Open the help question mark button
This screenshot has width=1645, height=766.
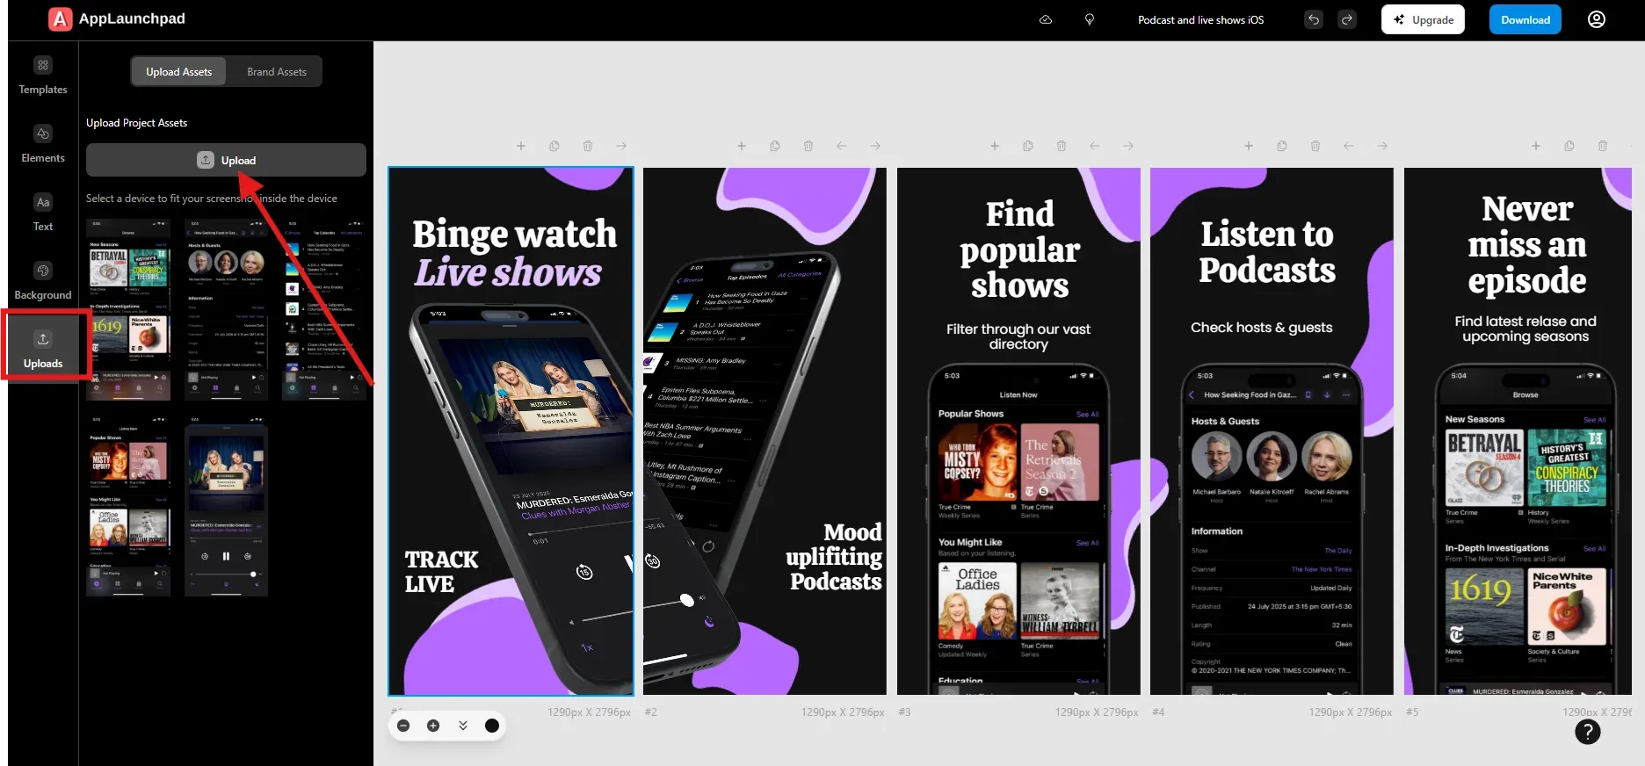tap(1587, 732)
